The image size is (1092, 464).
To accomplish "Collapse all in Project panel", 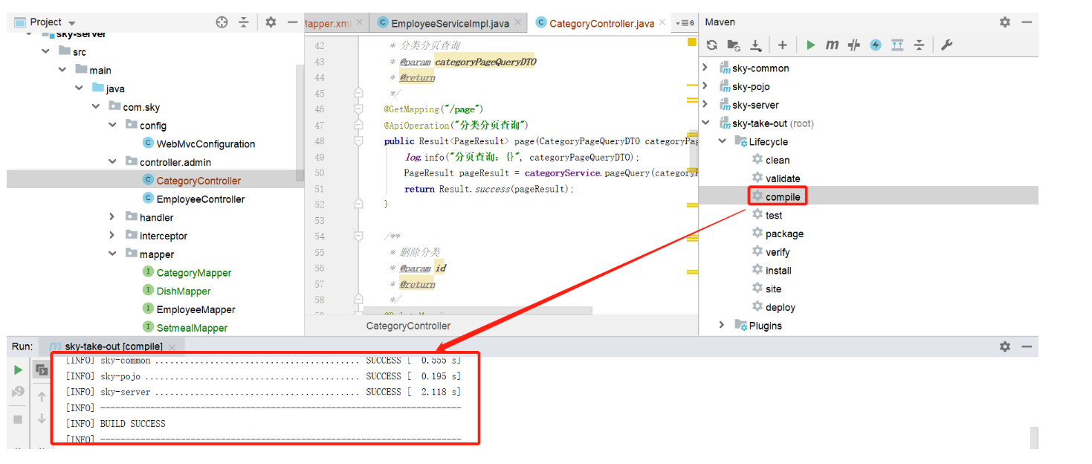I will (243, 22).
